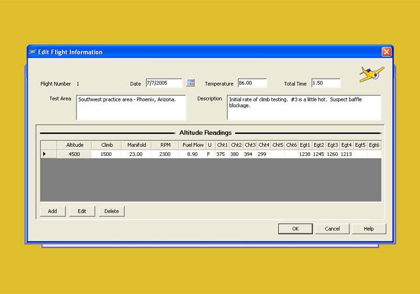Edit the Test Area text box
420x294 pixels.
(x=131, y=107)
